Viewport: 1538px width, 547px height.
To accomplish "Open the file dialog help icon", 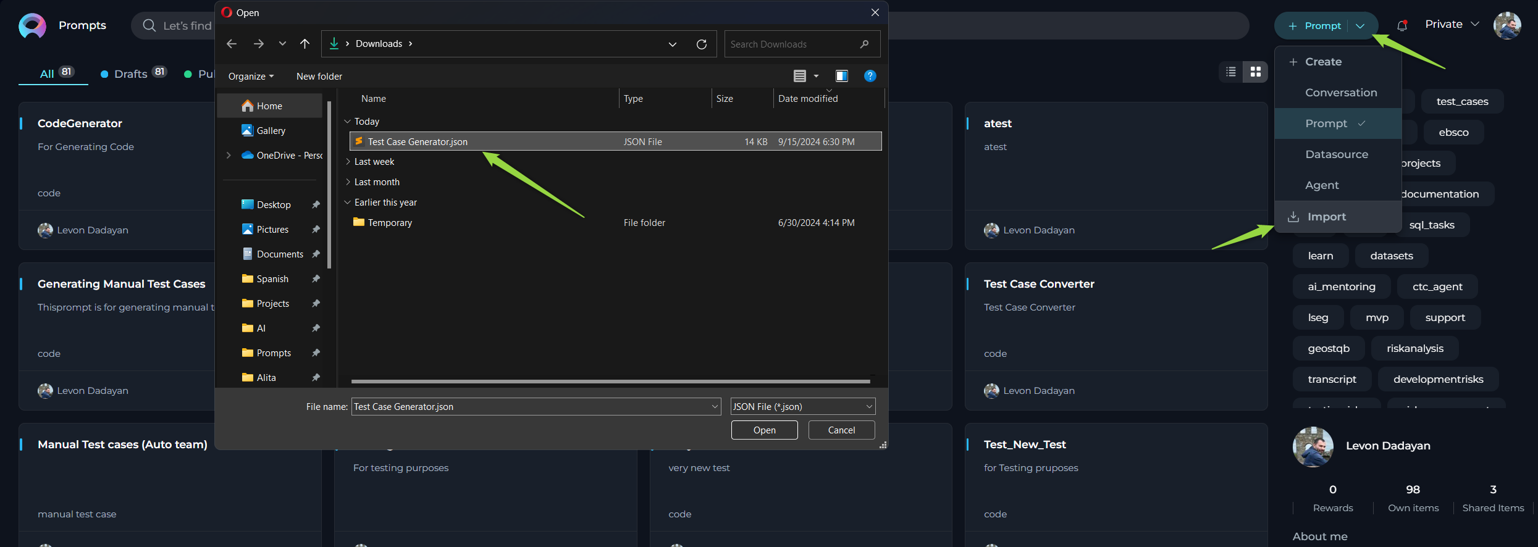I will click(x=870, y=76).
